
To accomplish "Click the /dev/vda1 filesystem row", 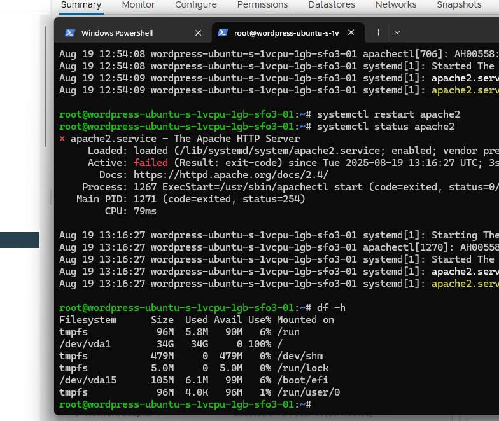I will coord(171,344).
